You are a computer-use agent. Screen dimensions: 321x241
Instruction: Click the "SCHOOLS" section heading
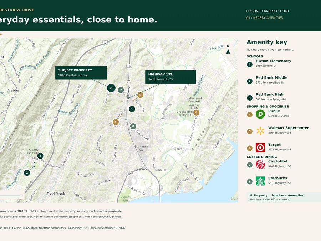[255, 56]
